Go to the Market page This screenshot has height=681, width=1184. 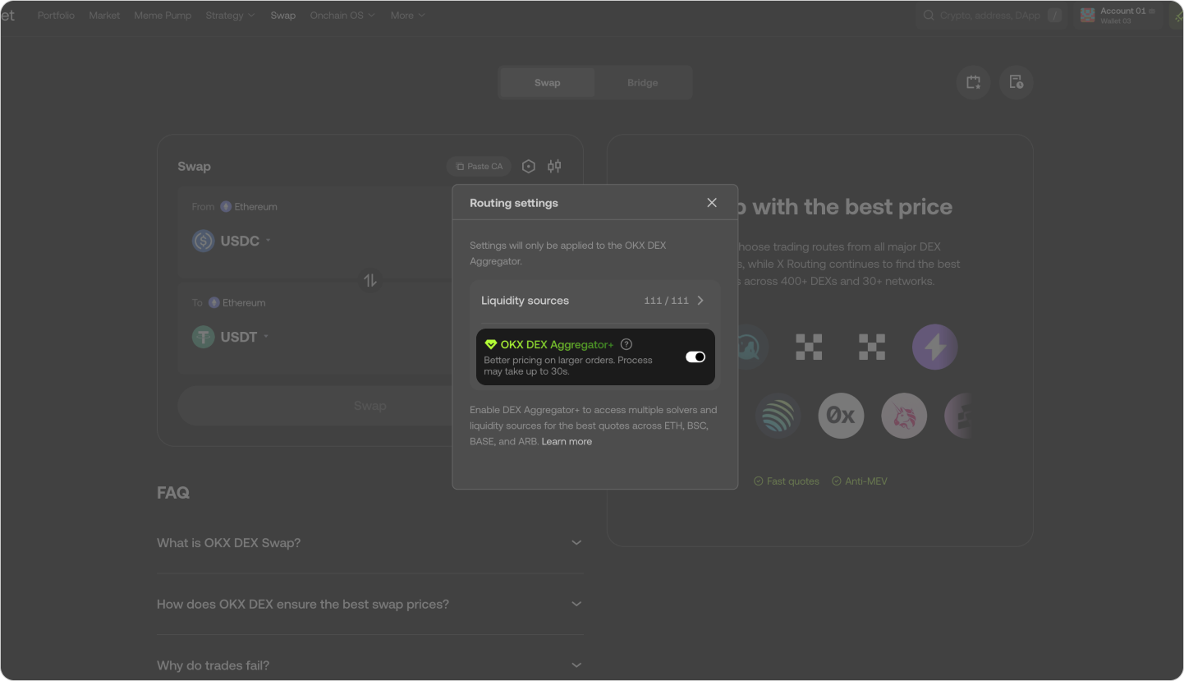[104, 16]
